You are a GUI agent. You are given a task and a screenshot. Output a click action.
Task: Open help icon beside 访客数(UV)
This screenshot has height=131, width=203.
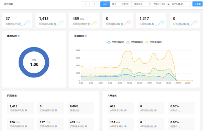[19, 24]
